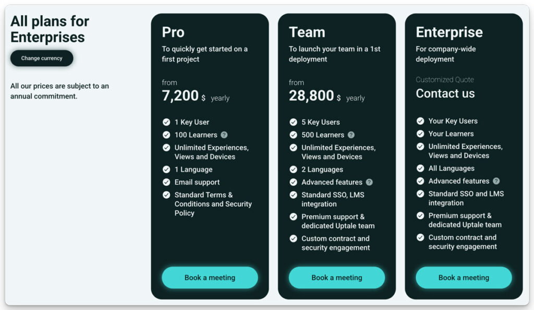Click help icon next to Team Advanced features
The height and width of the screenshot is (310, 534).
point(369,182)
